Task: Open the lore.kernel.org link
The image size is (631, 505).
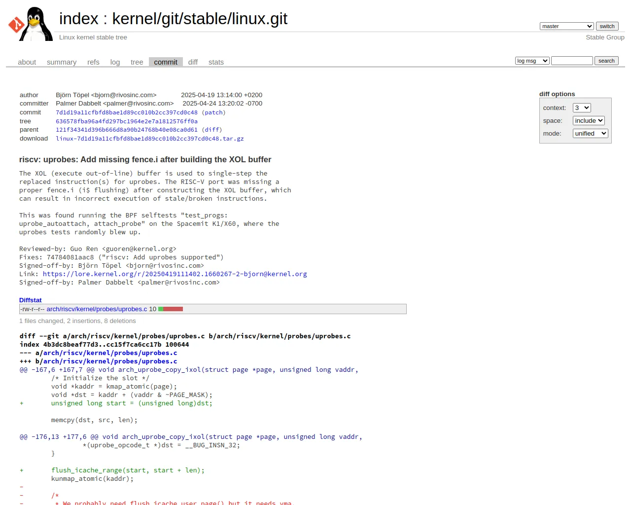Action: coord(175,274)
